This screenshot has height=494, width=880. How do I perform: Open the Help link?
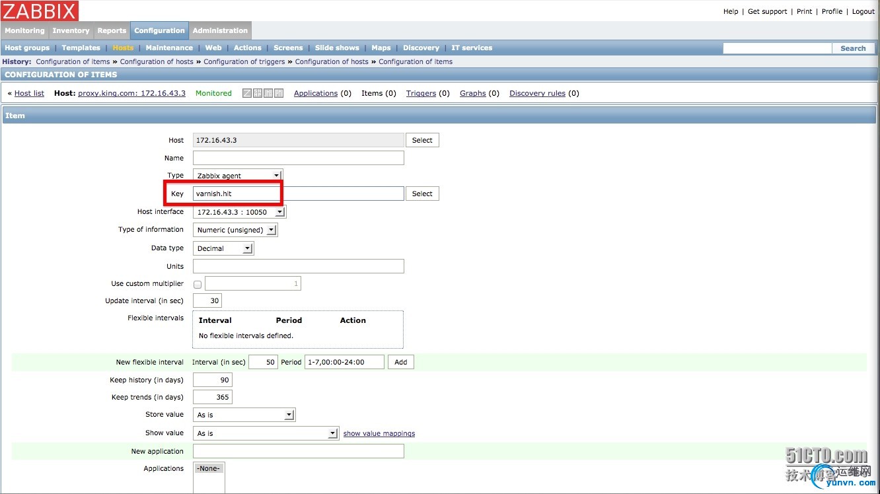pos(731,11)
